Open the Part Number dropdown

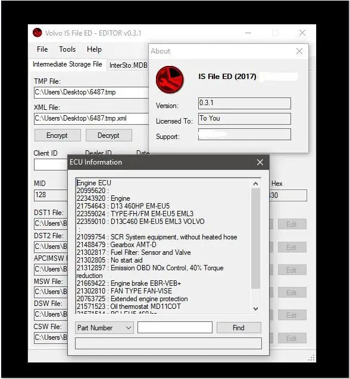click(104, 328)
